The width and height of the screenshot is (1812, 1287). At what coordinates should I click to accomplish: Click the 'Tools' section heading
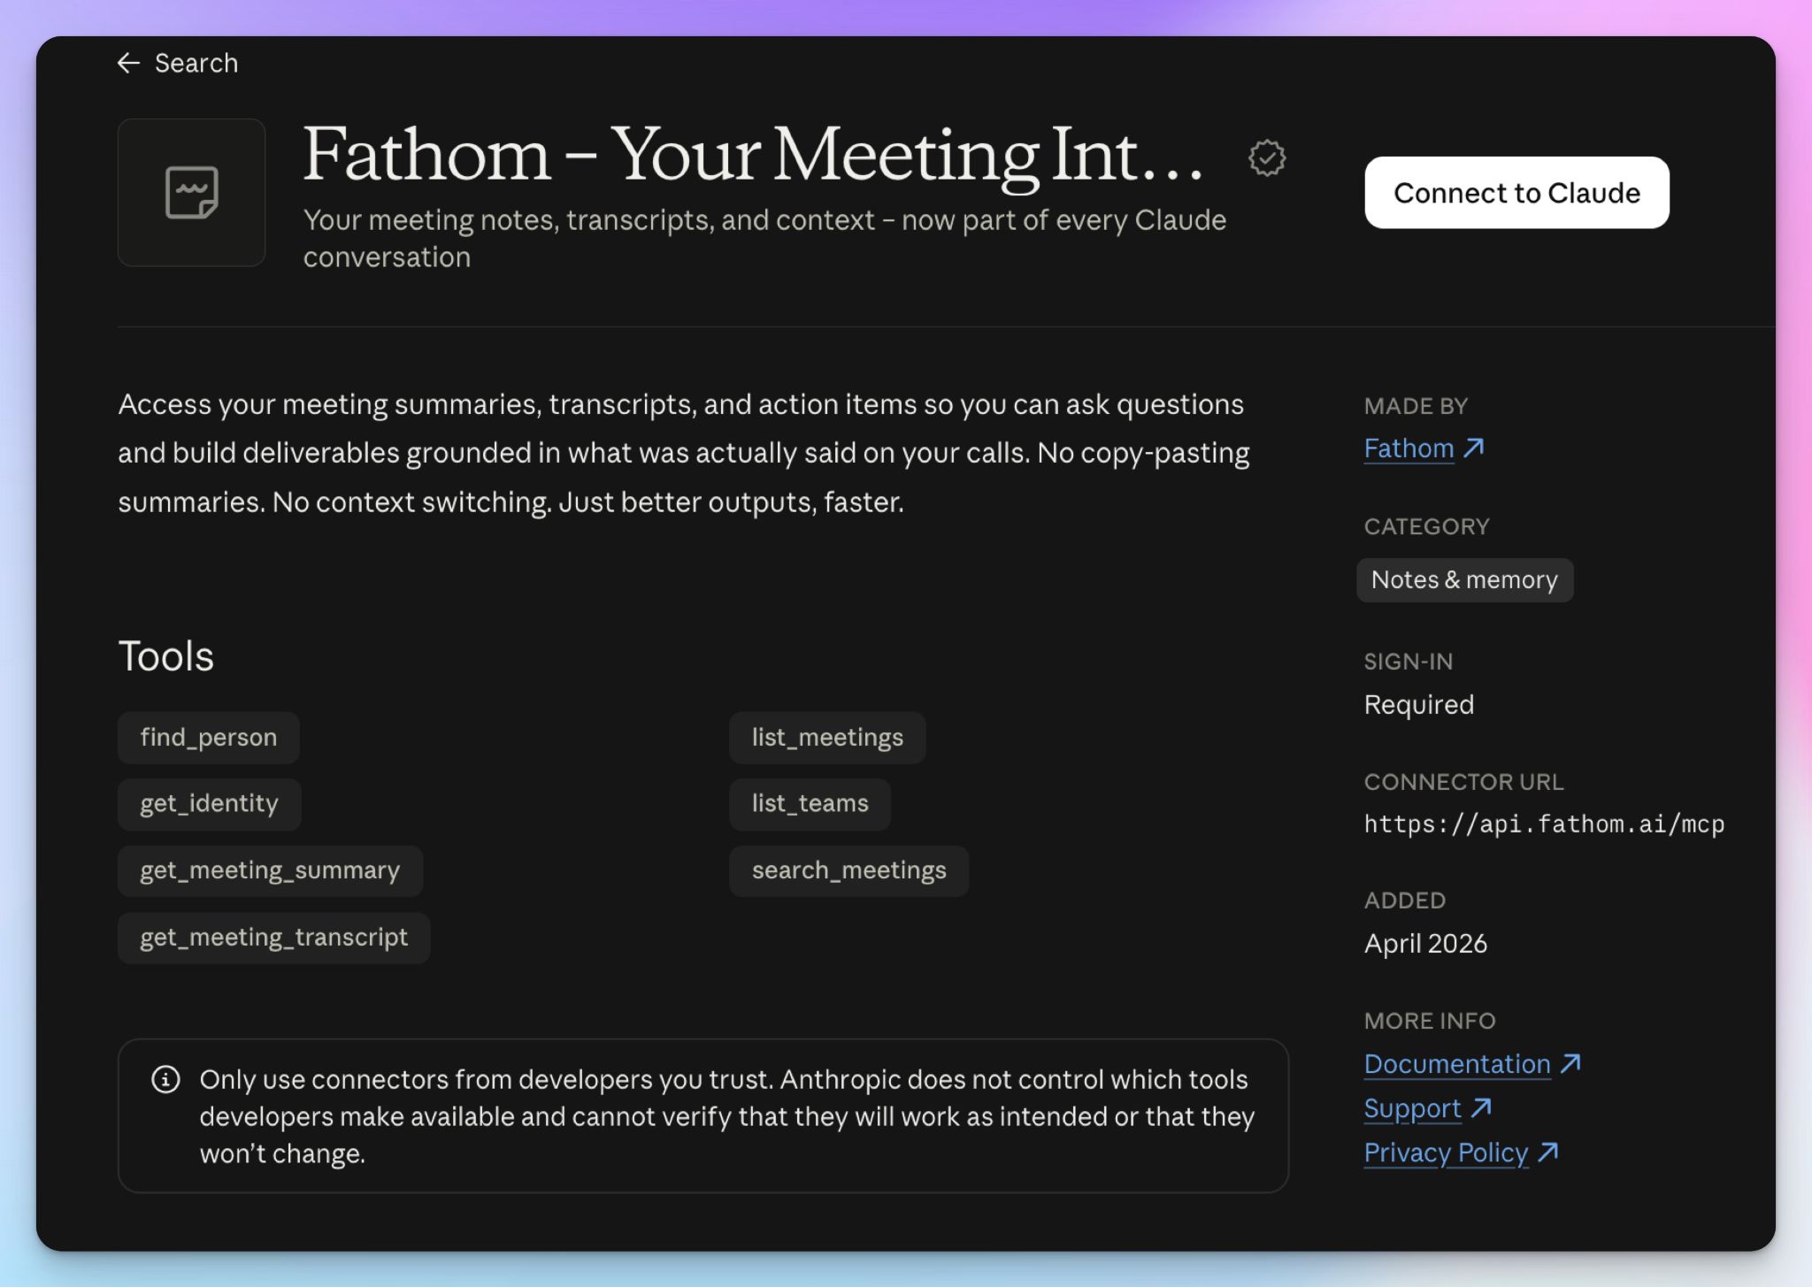click(166, 656)
